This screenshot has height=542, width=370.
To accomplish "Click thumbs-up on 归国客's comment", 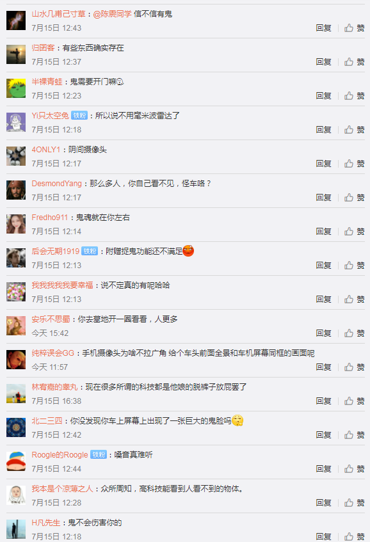I will [355, 62].
